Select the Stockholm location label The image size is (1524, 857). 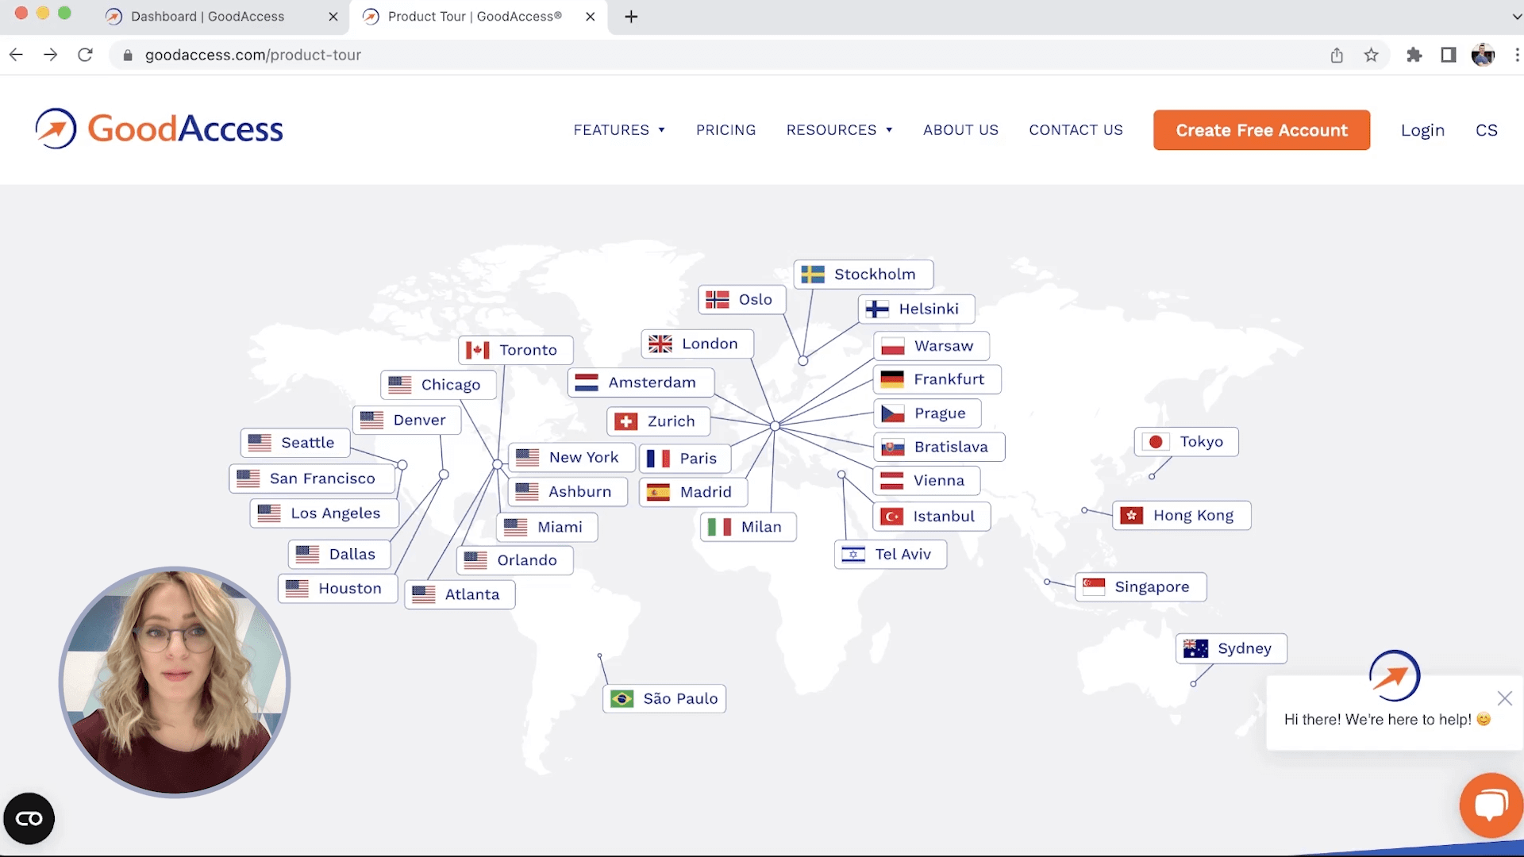click(x=863, y=275)
